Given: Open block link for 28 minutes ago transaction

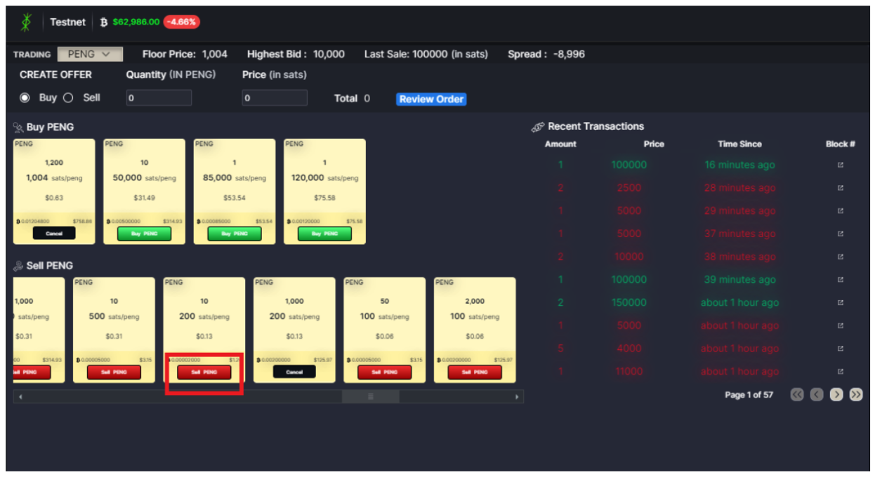Looking at the screenshot, I should pyautogui.click(x=841, y=188).
